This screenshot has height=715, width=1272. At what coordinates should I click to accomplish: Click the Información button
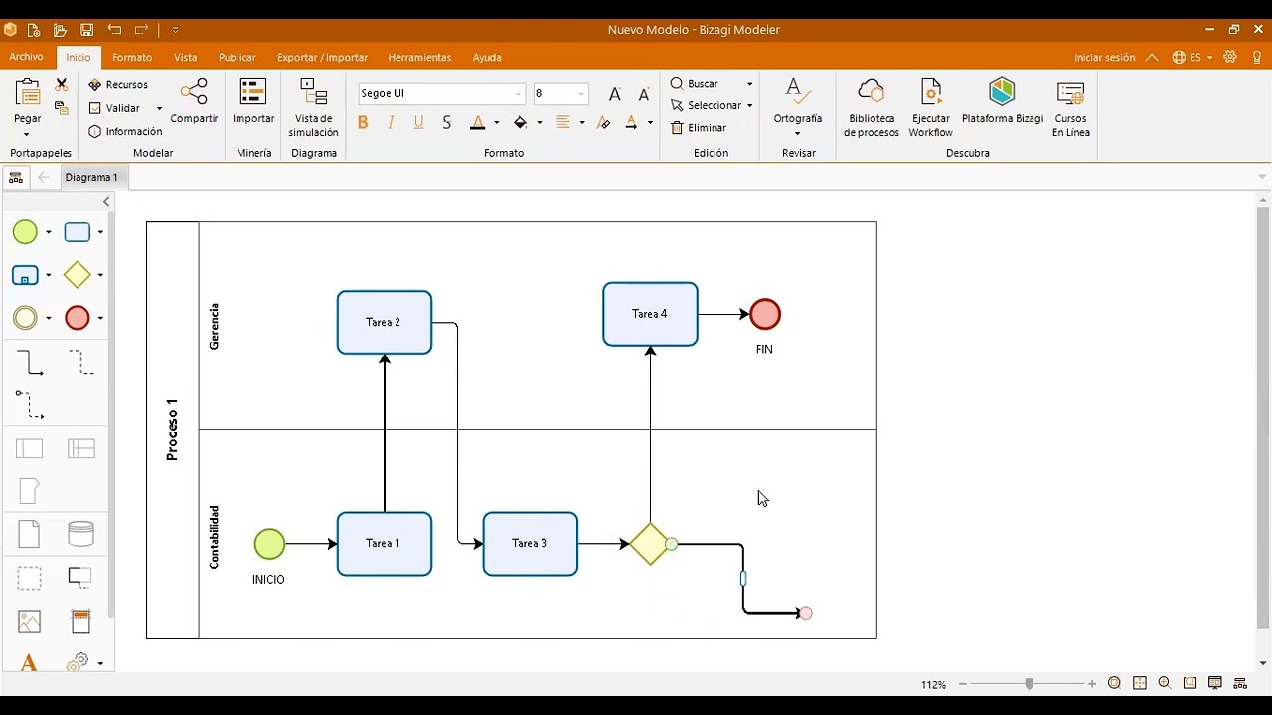point(125,131)
